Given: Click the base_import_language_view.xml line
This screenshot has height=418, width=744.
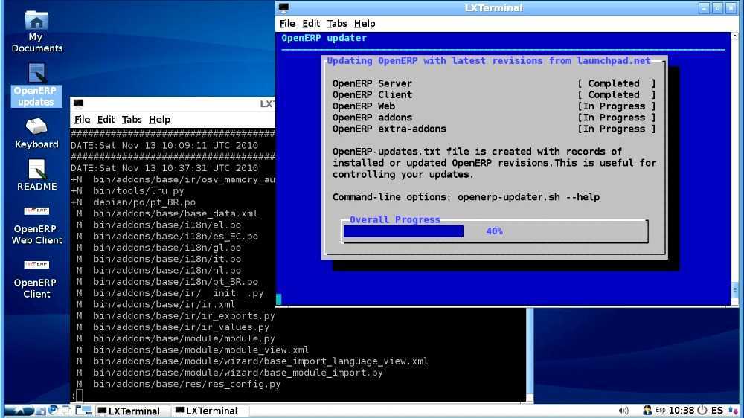Looking at the screenshot, I should [252, 361].
